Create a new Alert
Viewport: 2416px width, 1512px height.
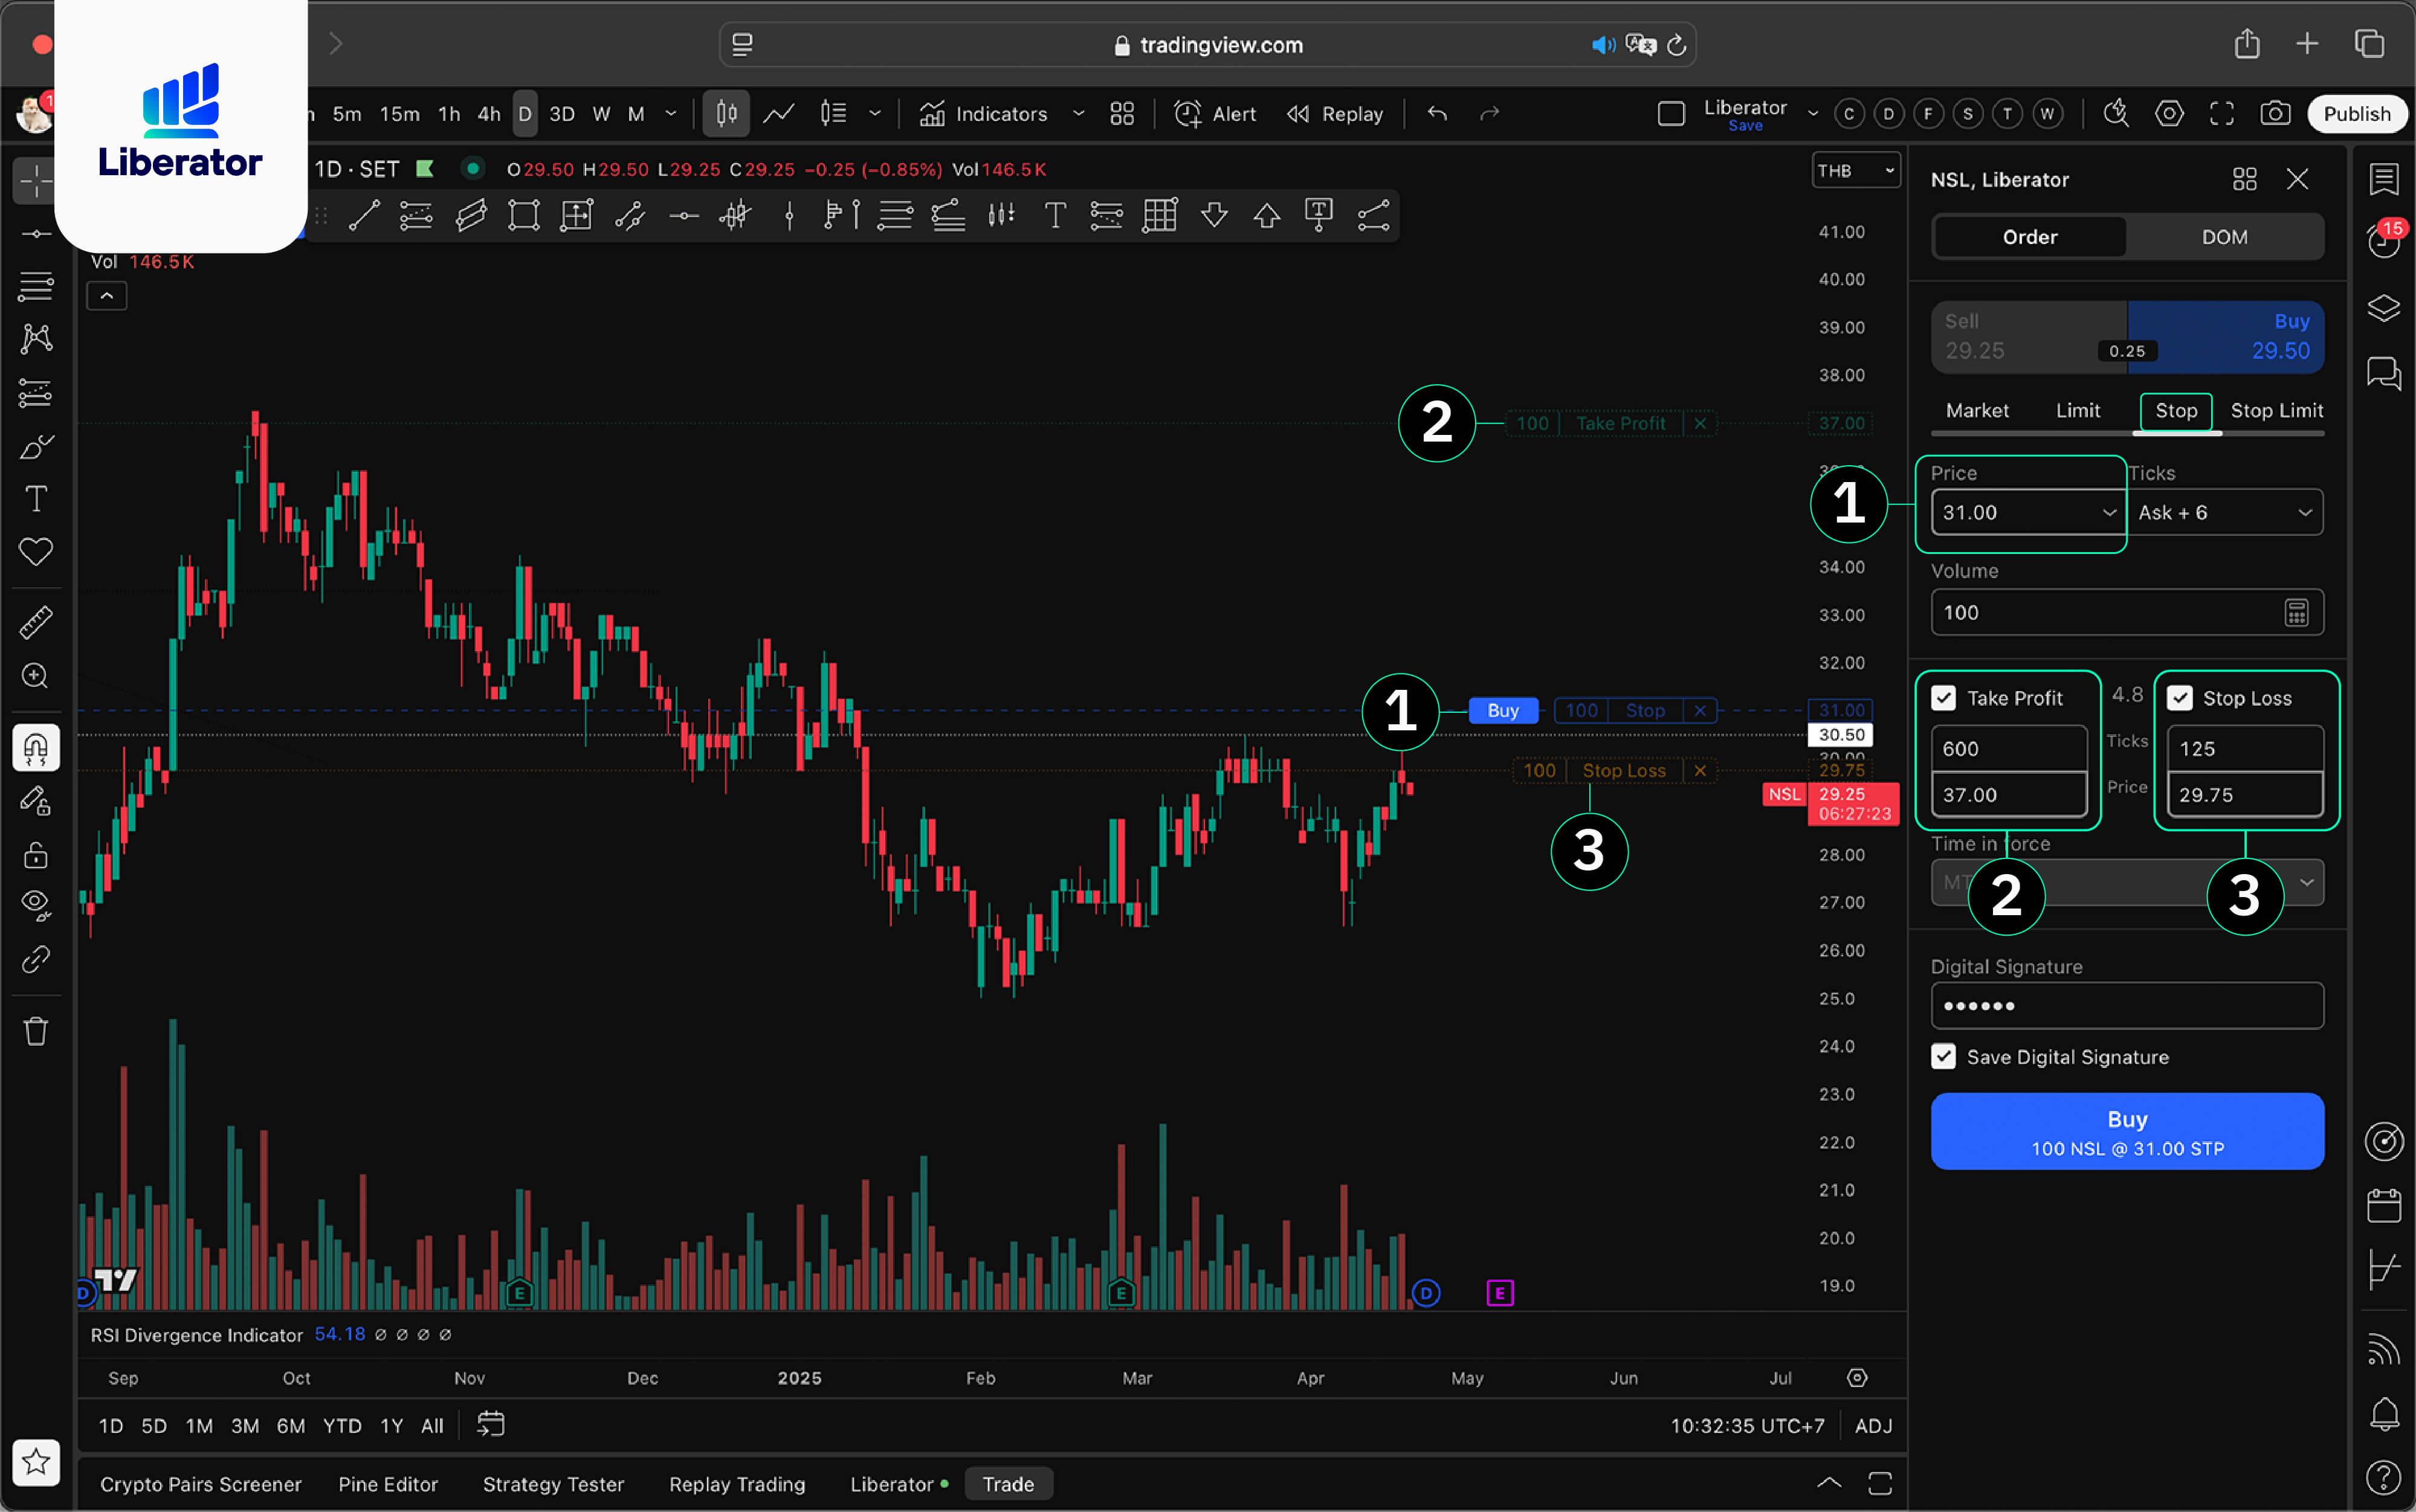pos(1215,114)
